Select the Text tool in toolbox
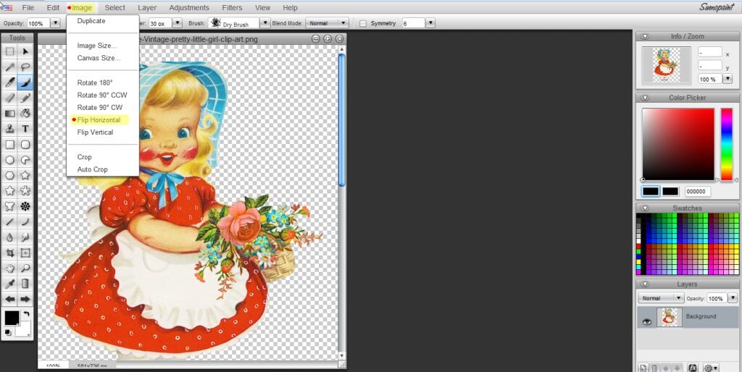This screenshot has width=742, height=372. tap(25, 129)
